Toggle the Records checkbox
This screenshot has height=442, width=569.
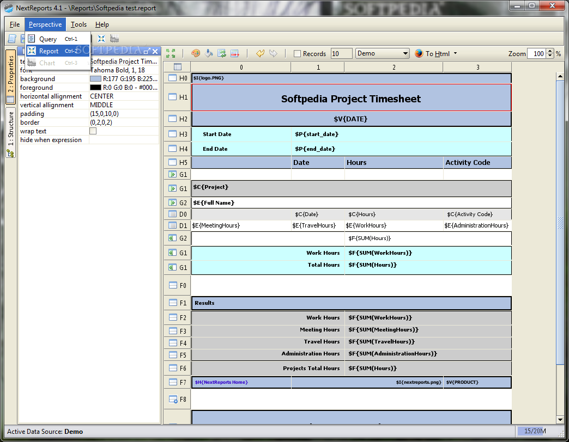click(297, 54)
